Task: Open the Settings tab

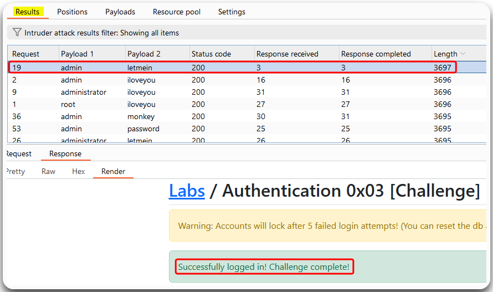Action: [232, 12]
